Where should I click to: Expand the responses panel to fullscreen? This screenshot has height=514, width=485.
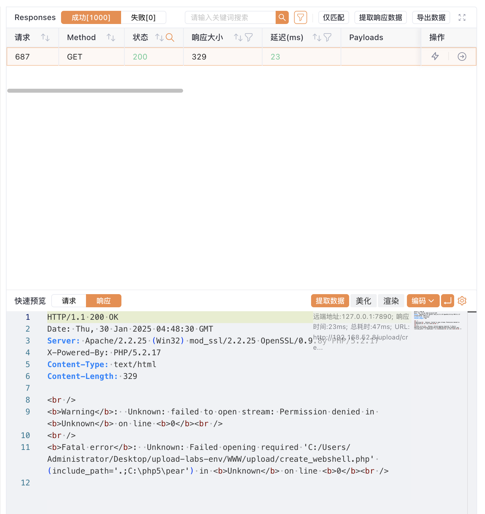462,17
